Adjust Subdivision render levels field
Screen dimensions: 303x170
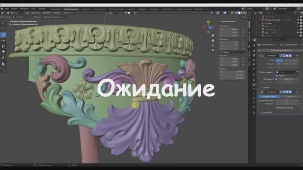pyautogui.click(x=287, y=104)
